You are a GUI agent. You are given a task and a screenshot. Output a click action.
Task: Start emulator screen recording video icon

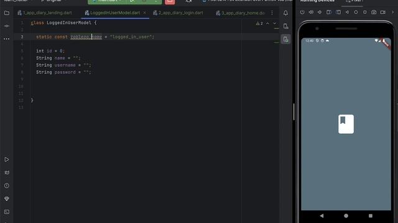(383, 12)
